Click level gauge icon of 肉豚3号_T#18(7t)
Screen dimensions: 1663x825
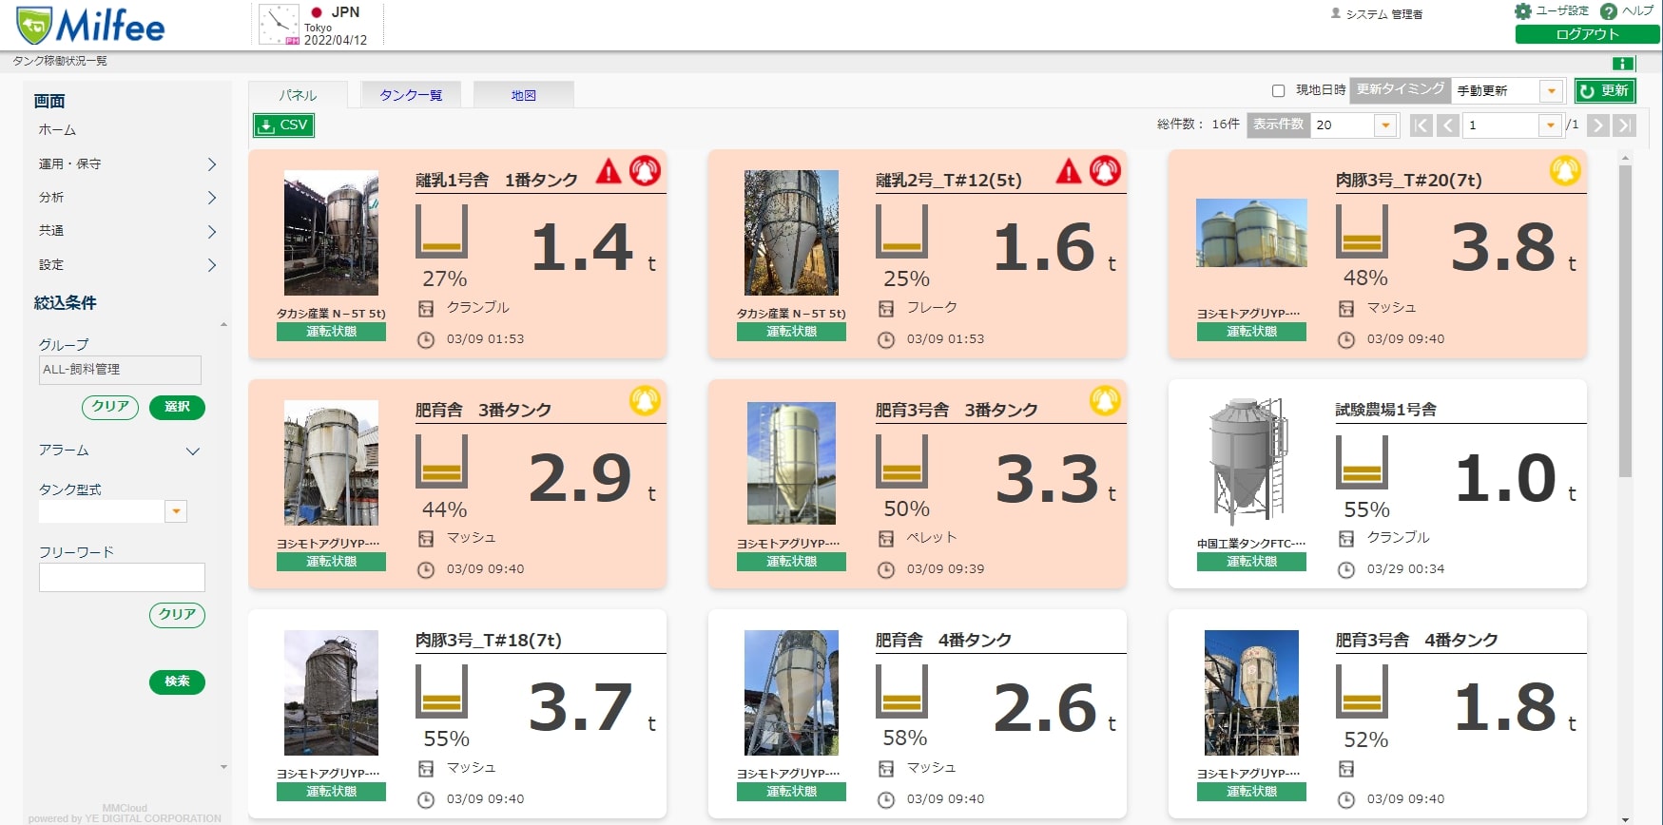click(441, 691)
